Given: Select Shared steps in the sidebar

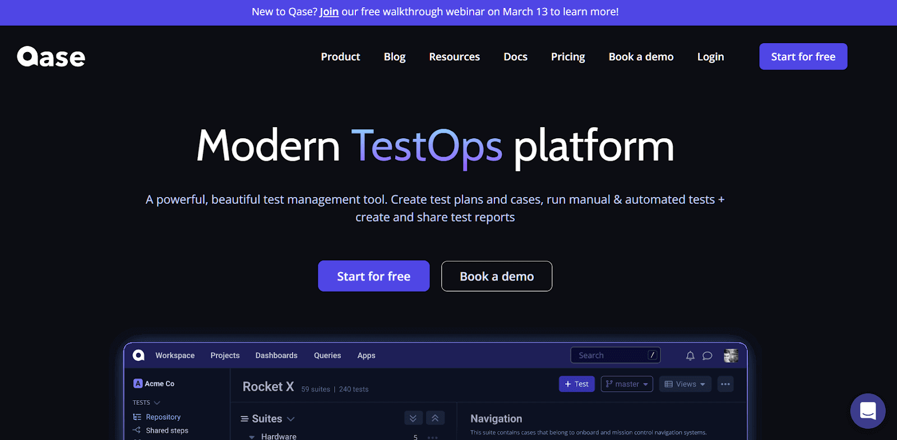Looking at the screenshot, I should (x=167, y=430).
